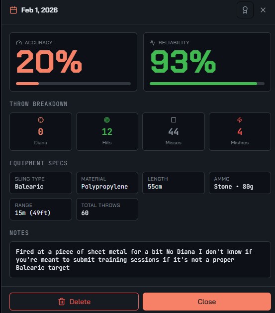Close the session dialog with X icon
Viewport: 275px width, 313px height.
tap(263, 10)
